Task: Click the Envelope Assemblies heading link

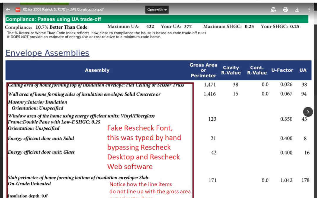Action: (47, 53)
